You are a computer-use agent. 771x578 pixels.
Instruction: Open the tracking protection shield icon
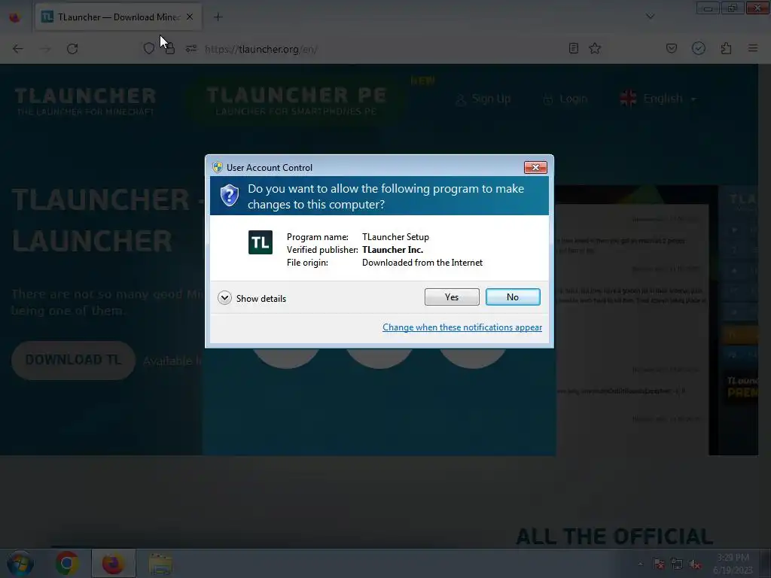tap(148, 49)
